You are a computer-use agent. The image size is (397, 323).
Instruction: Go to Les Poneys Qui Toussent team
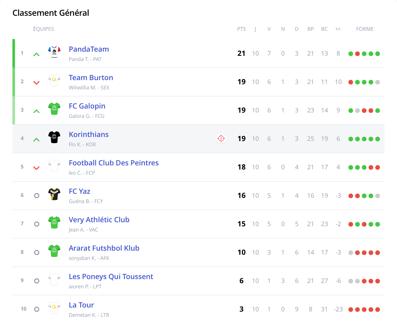[x=111, y=276]
